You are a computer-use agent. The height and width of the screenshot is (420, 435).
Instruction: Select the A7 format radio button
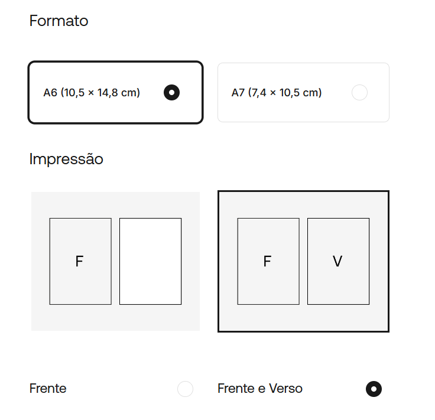pos(359,93)
